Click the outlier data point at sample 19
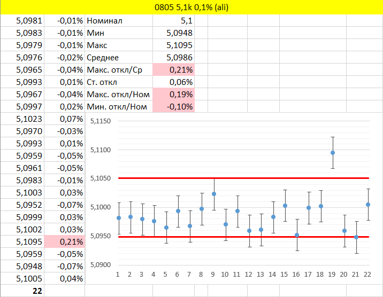The height and width of the screenshot is (297, 383). (333, 153)
